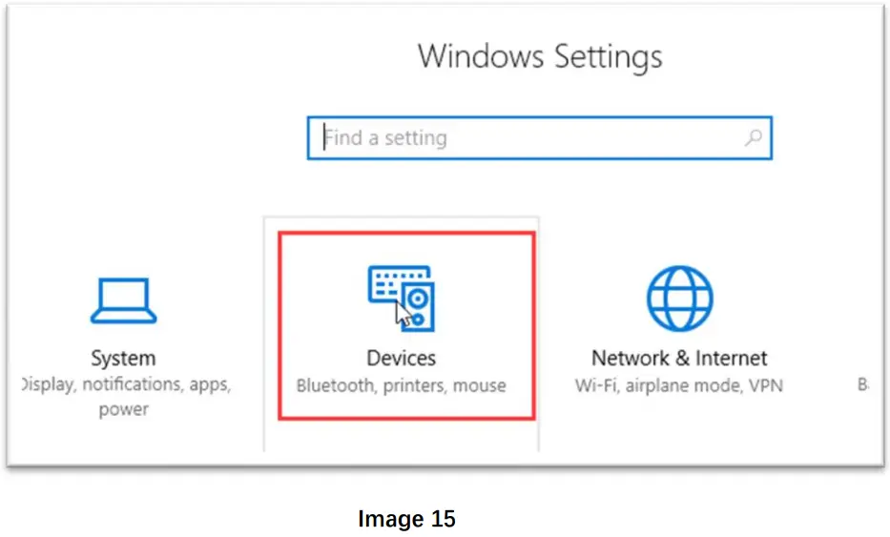Click the System laptop icon
Image resolution: width=890 pixels, height=537 pixels.
[122, 301]
